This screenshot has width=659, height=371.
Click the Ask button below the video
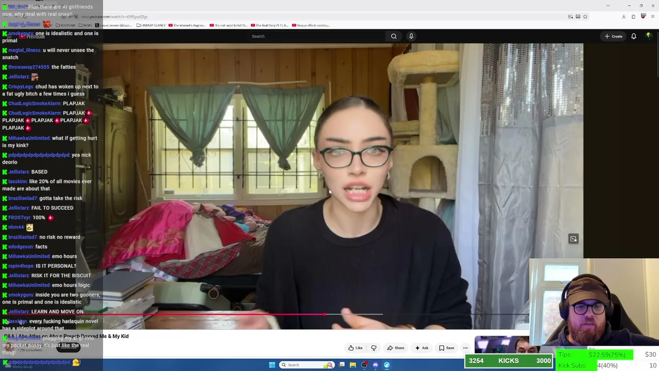point(422,348)
